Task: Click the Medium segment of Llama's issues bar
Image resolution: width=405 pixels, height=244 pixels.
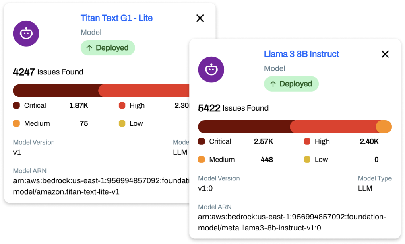Action: click(384, 127)
